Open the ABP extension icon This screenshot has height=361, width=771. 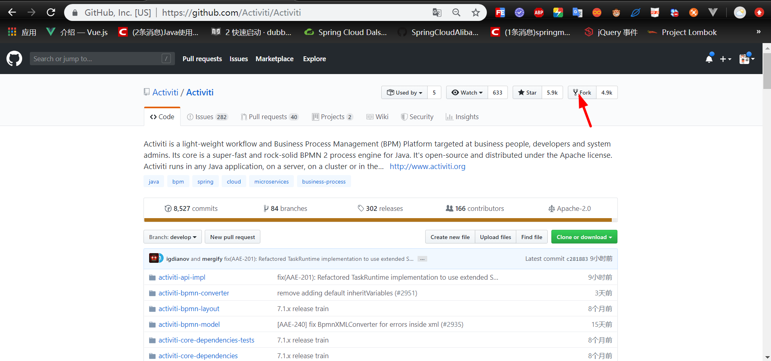tap(539, 12)
